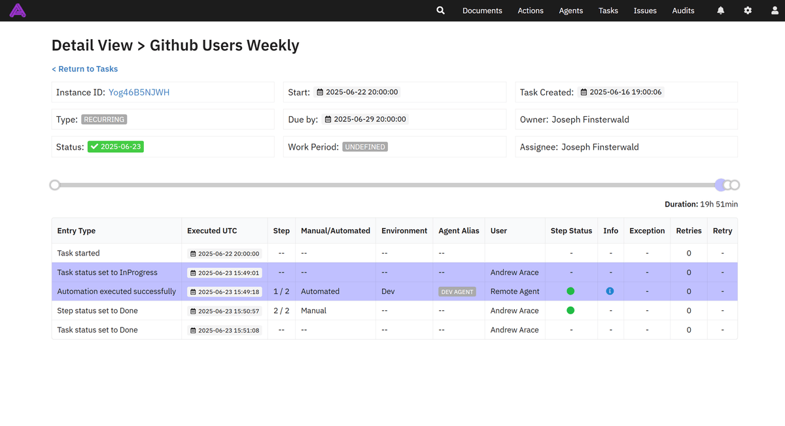
Task: Open the settings gear icon
Action: pyautogui.click(x=748, y=10)
